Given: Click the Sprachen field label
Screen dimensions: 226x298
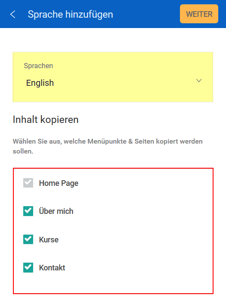Looking at the screenshot, I should (38, 66).
